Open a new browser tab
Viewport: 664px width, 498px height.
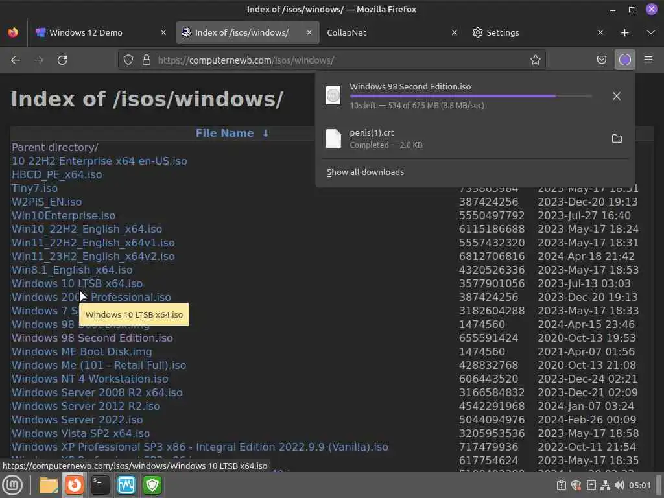click(625, 32)
